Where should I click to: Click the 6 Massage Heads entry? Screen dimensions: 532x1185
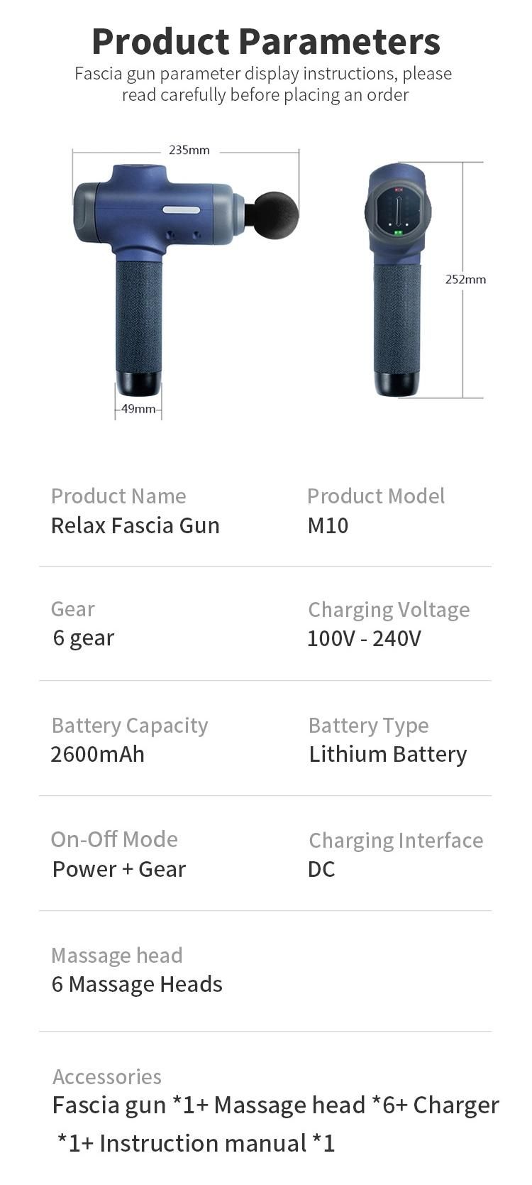point(137,984)
